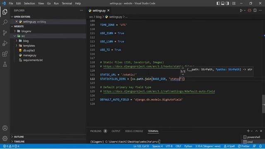Open run options dropdown beside play button

coord(245,10)
